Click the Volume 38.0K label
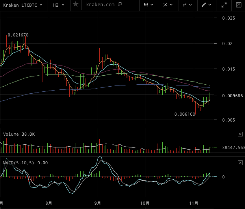This screenshot has width=245, height=209. coord(19,134)
